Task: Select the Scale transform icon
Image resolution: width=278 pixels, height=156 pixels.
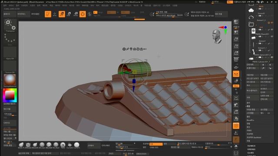Action: click(69, 14)
